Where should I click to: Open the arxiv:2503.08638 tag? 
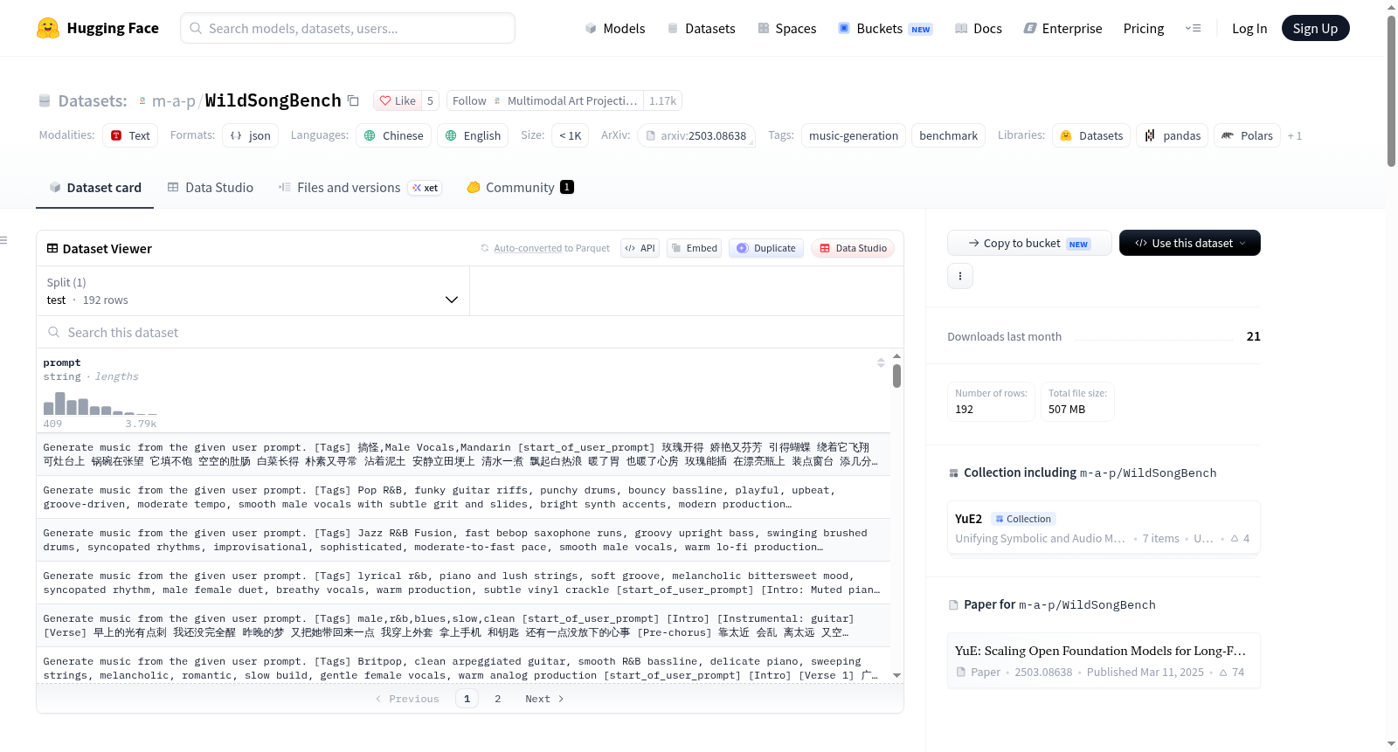pyautogui.click(x=696, y=135)
